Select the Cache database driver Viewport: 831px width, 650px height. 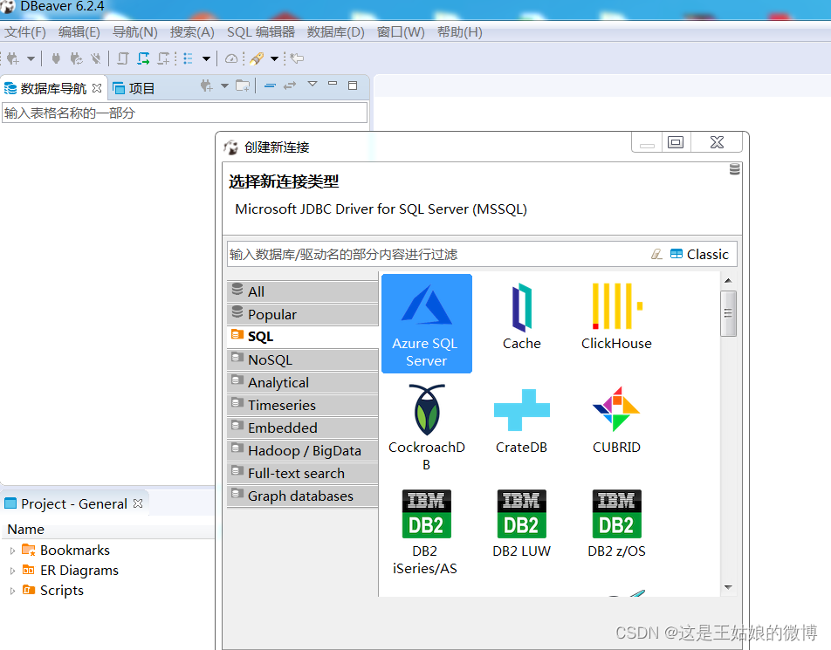[x=521, y=317]
